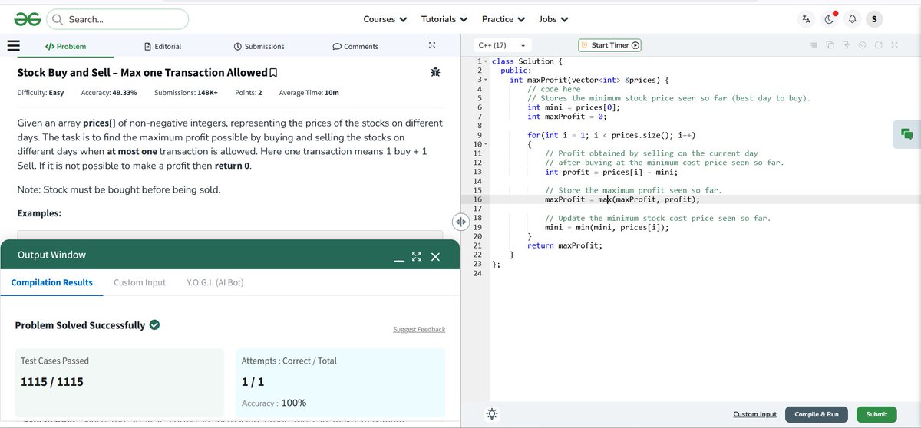
Task: Open the notifications bell icon
Action: pyautogui.click(x=852, y=19)
